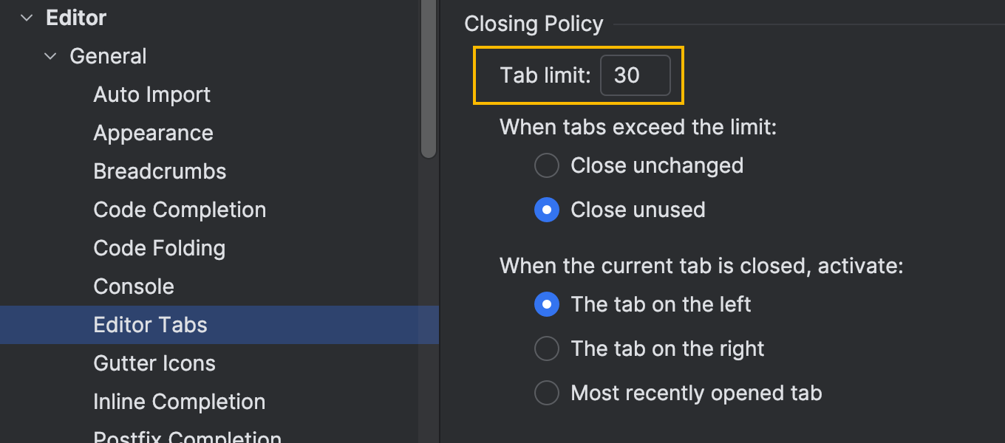Go to Inline Completion settings
The image size is (1005, 443).
179,402
